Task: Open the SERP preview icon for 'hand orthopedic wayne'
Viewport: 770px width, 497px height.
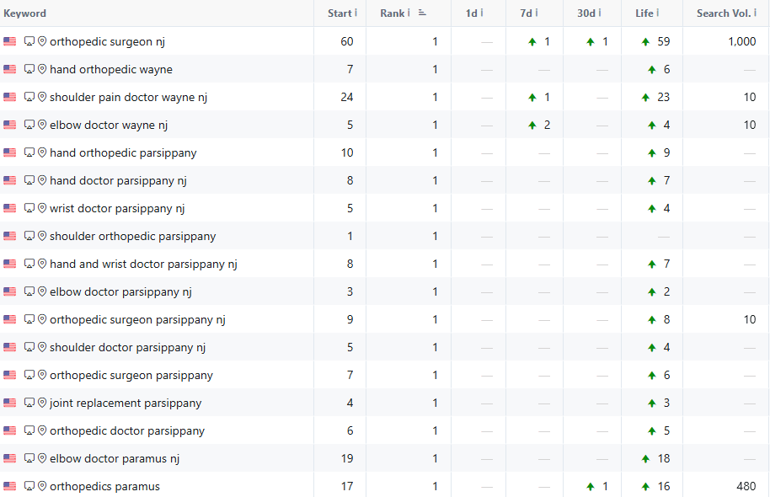Action: (x=29, y=69)
